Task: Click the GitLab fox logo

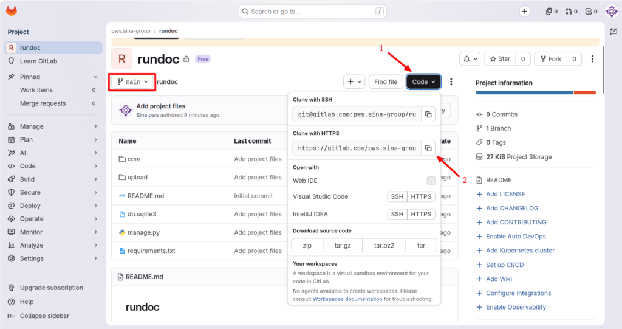Action: coord(12,11)
